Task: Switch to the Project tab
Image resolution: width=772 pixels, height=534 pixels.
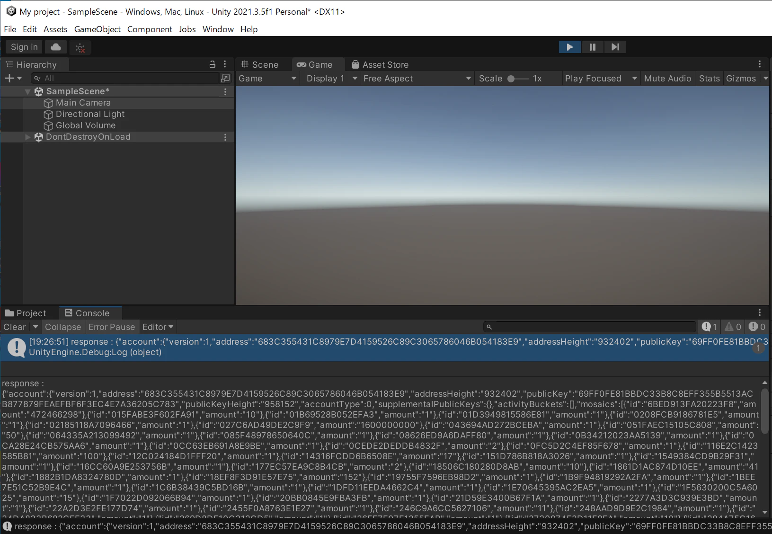Action: [x=26, y=313]
